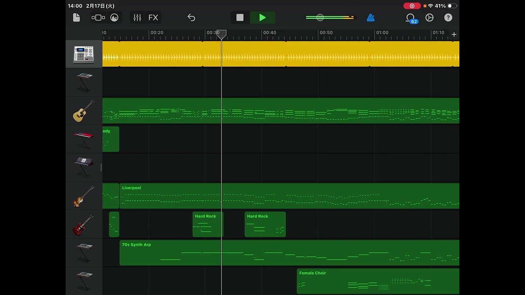
Task: Select the acoustic guitar track header
Action: [x=84, y=111]
